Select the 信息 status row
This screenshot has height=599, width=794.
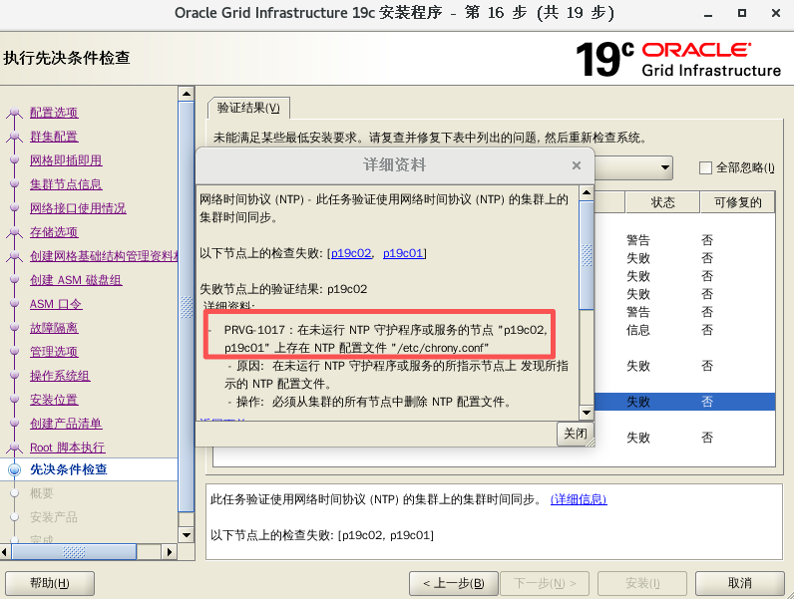click(684, 330)
